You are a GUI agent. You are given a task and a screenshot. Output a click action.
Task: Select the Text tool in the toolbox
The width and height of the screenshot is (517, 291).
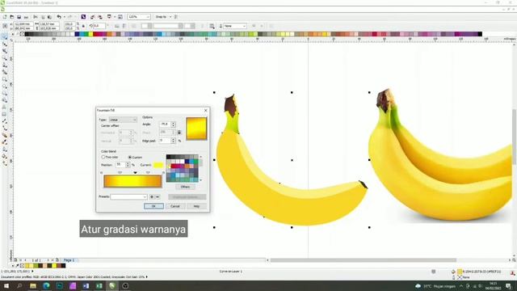click(5, 107)
